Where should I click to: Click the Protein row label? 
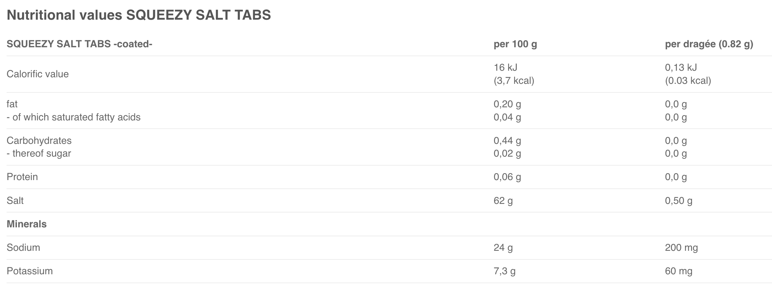(x=22, y=177)
